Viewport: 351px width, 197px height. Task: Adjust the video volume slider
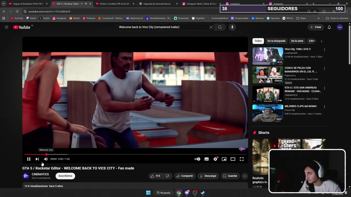53,159
